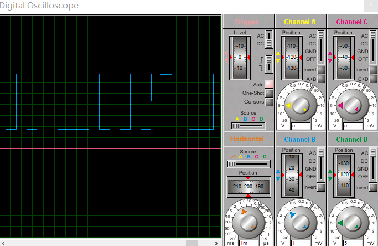
Task: Click Channel A coupling mode slider
Action: pyautogui.click(x=321, y=48)
